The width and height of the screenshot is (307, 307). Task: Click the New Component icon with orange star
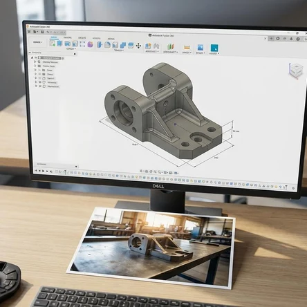click(x=148, y=46)
